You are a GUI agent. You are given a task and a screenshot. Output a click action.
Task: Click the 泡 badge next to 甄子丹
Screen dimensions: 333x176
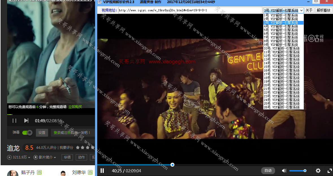pyautogui.click(x=39, y=172)
